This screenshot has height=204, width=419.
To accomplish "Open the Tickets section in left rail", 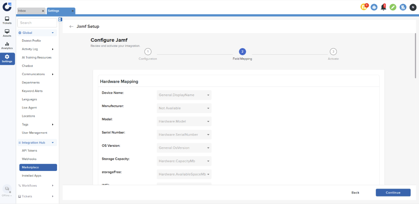I will 7,20.
